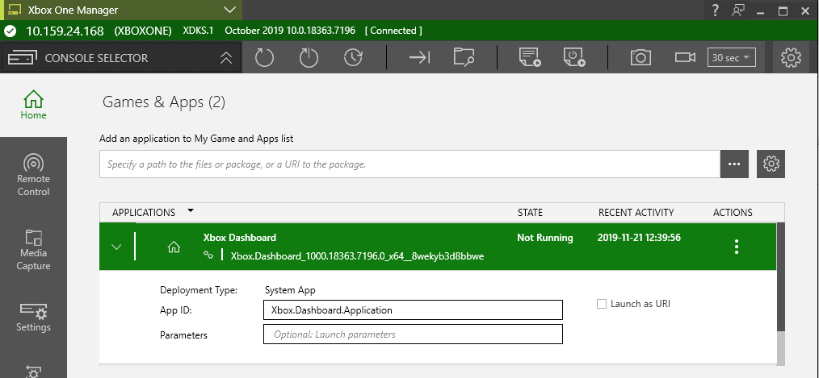Click the home icon in Xbox Dashboard row
The height and width of the screenshot is (378, 819).
174,247
